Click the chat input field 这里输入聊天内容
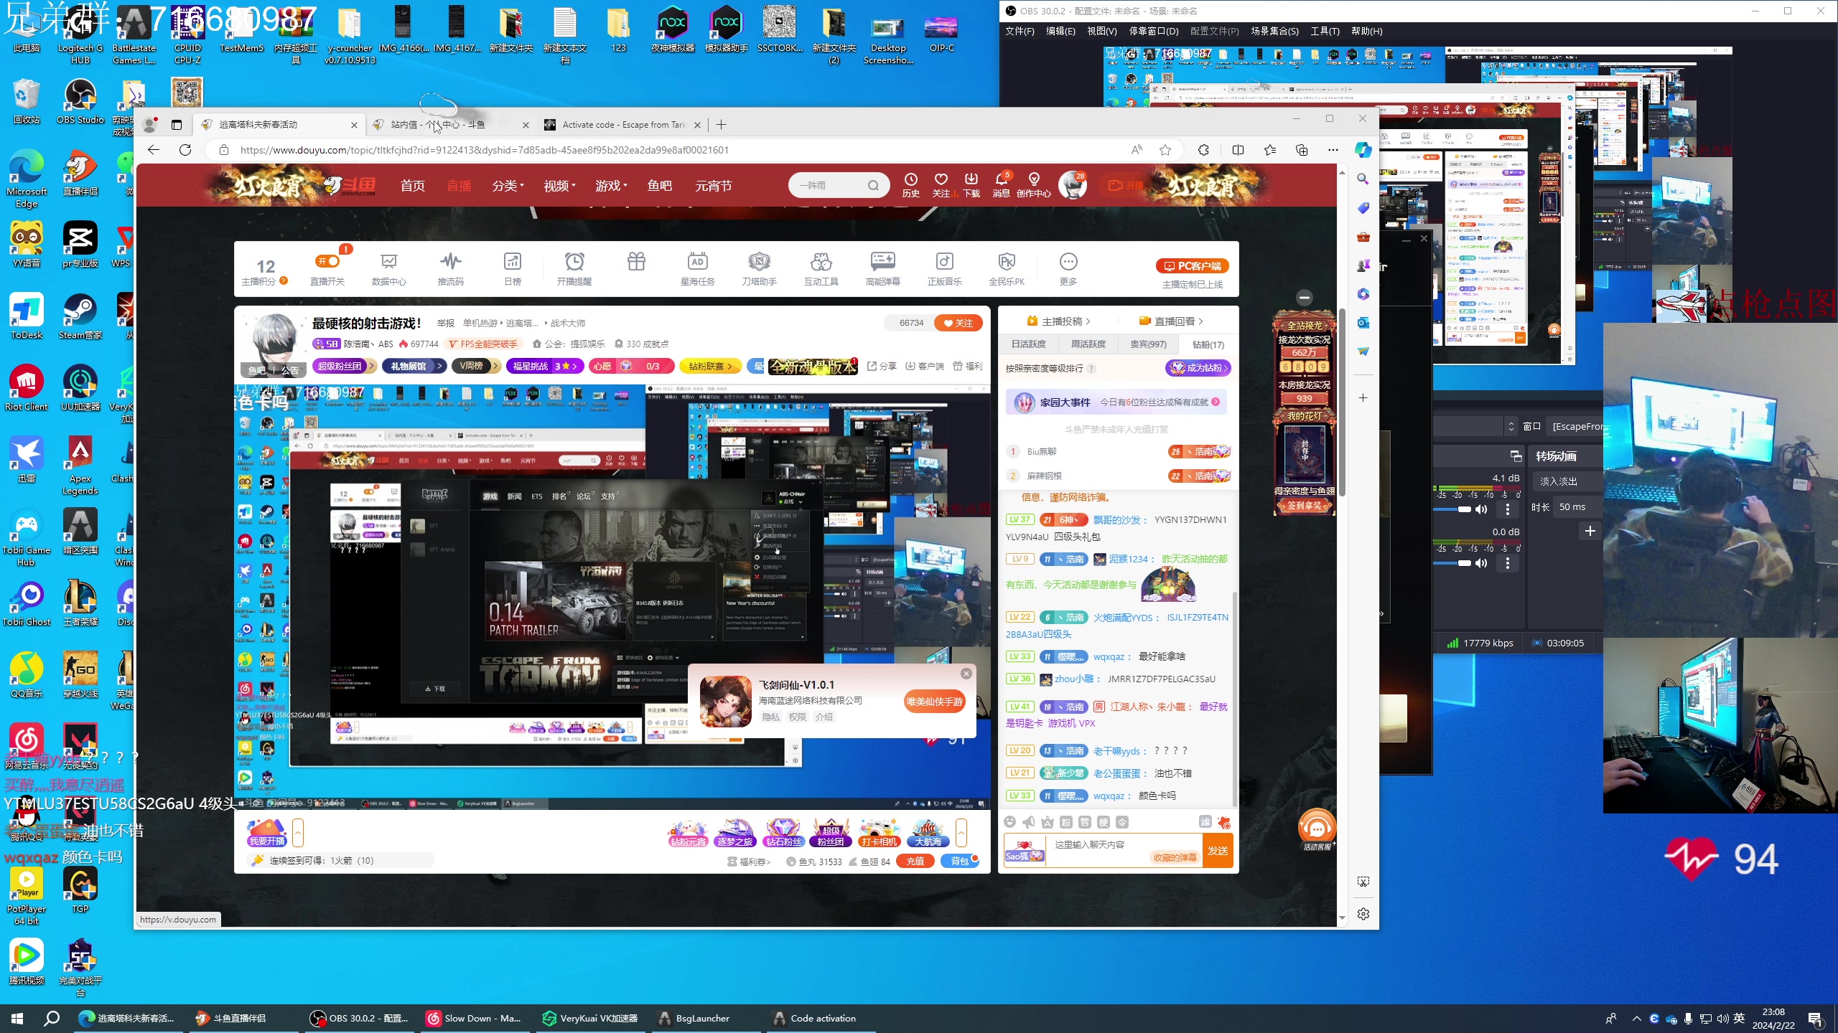This screenshot has height=1033, width=1838. coord(1124,851)
